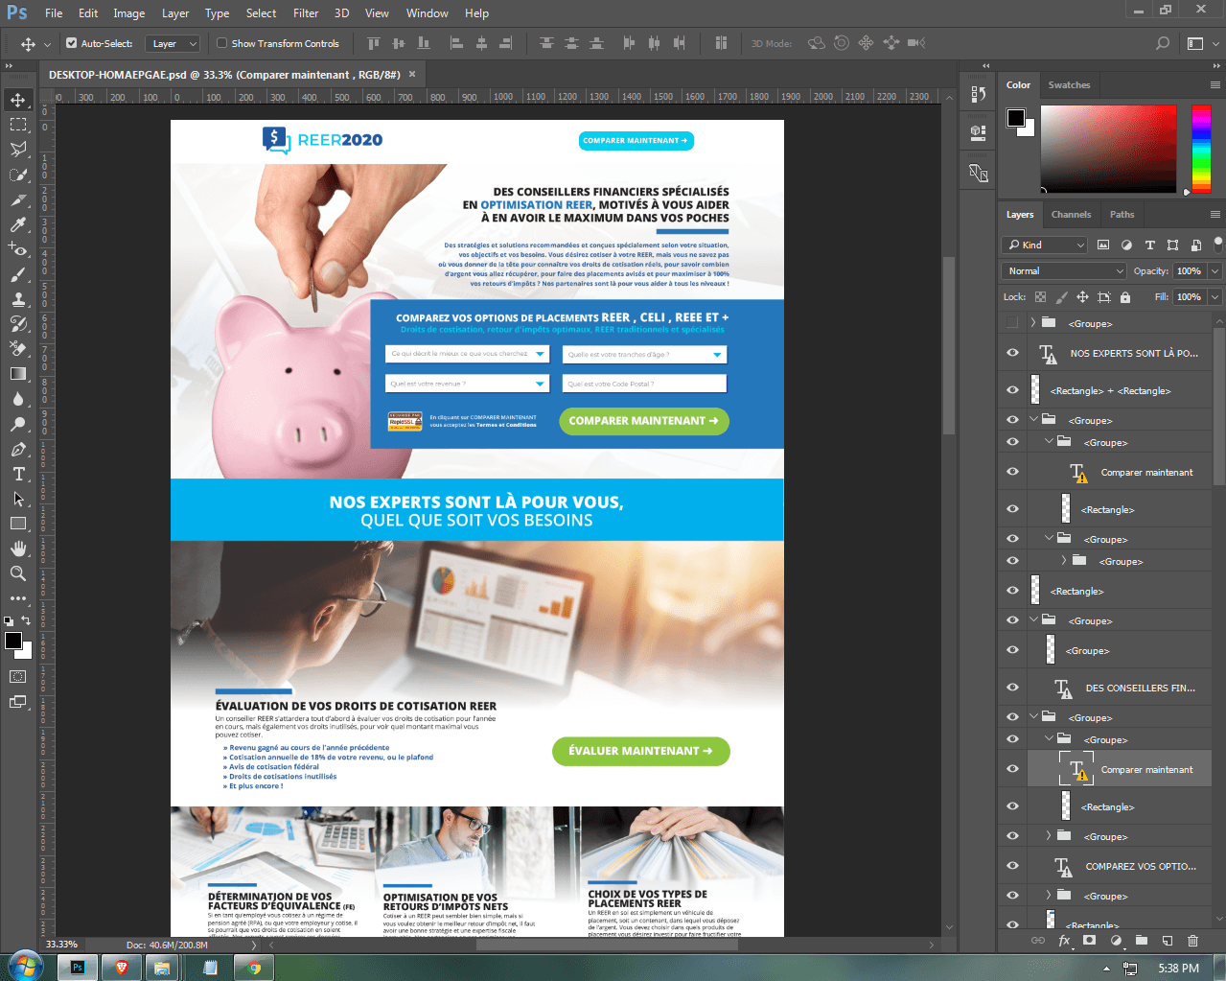Open the Properties panel icon
The image size is (1226, 981).
(x=979, y=132)
